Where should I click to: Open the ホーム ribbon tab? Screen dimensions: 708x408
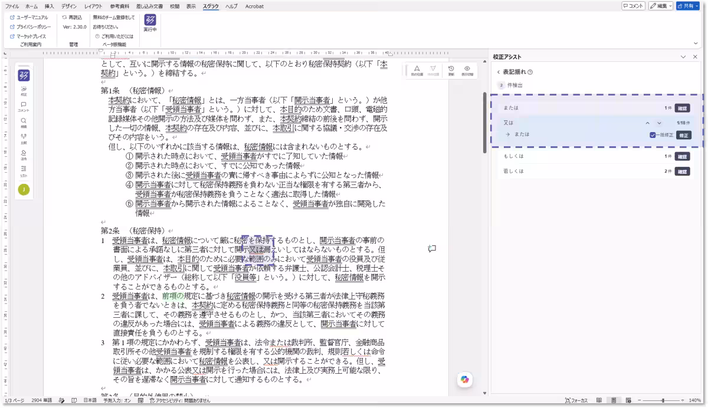point(31,6)
